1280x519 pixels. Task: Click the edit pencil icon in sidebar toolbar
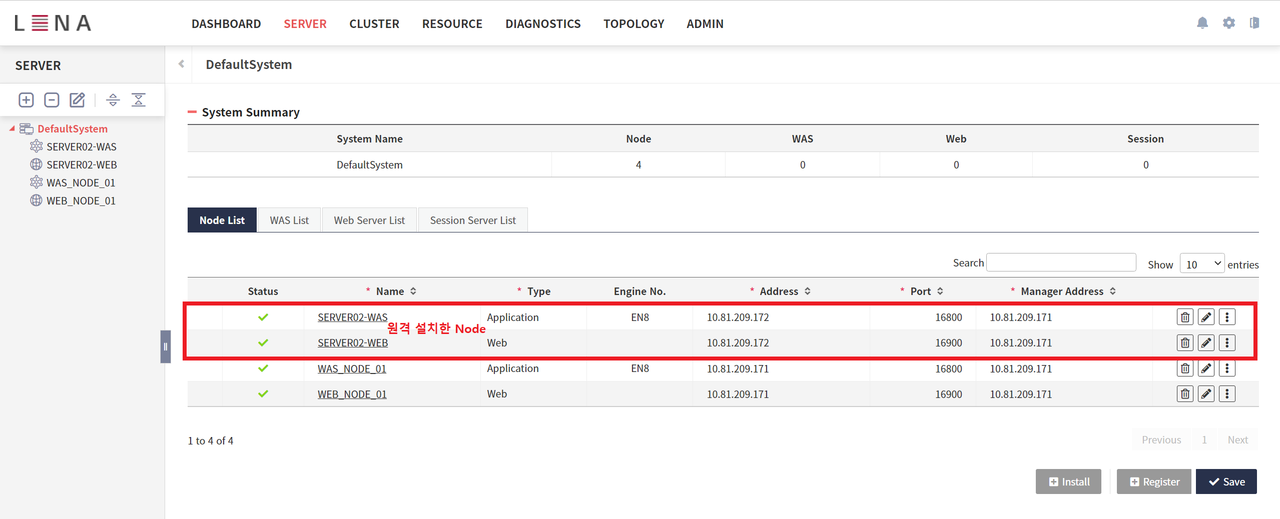(77, 100)
